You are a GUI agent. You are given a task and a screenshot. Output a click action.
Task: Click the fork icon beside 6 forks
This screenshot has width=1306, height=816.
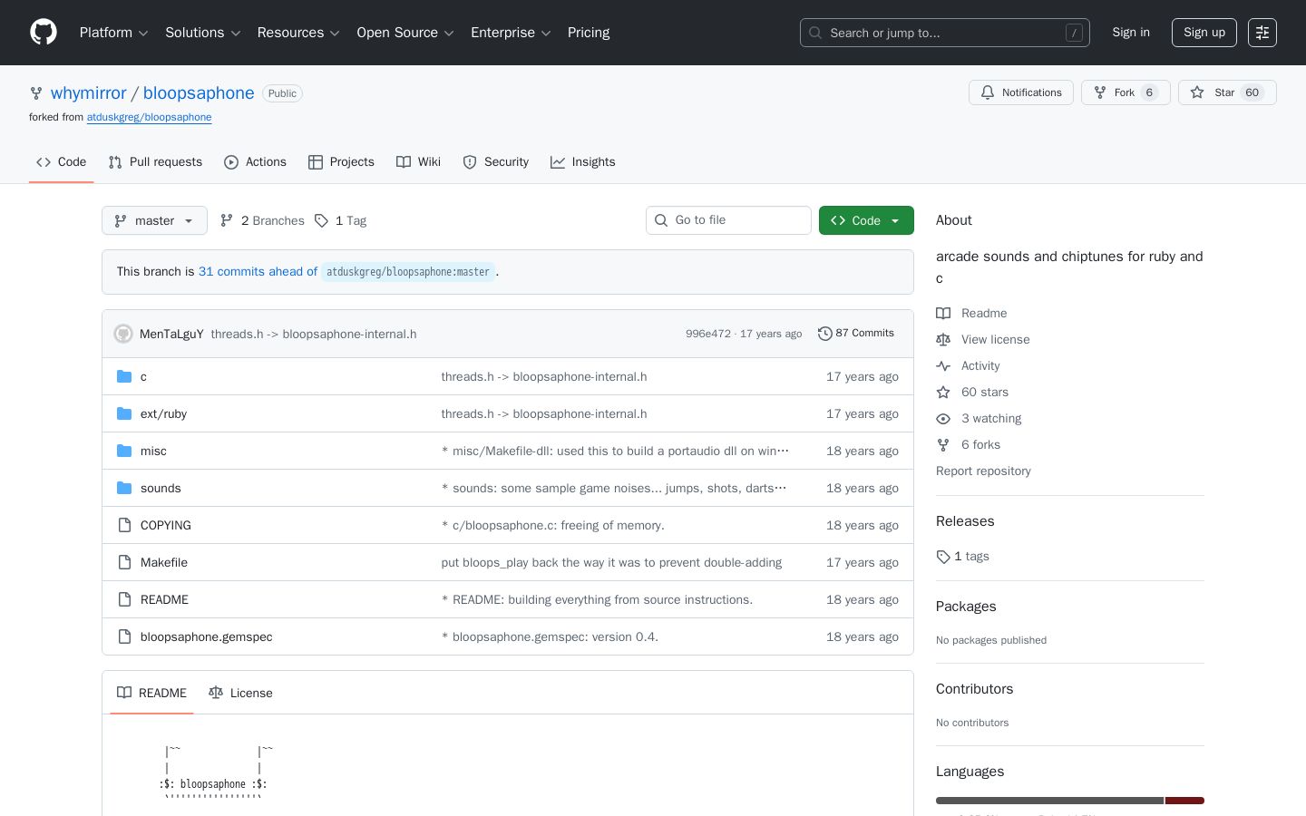pyautogui.click(x=943, y=444)
